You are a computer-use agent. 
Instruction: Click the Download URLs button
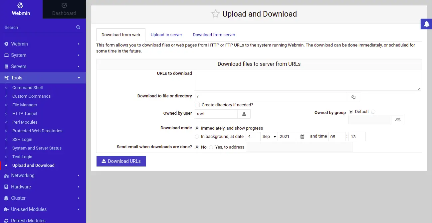121,161
